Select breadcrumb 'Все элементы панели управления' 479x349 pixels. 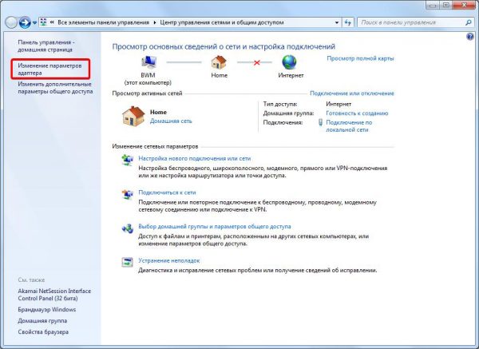103,22
